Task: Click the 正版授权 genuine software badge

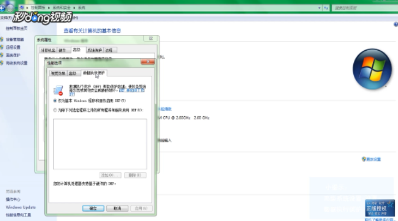Action: (x=379, y=208)
